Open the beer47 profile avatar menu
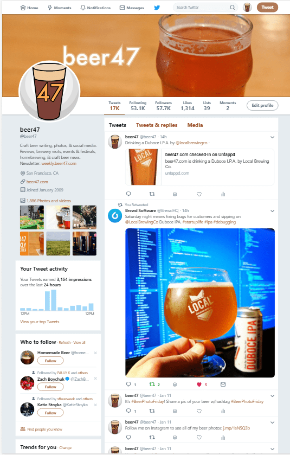The height and width of the screenshot is (455, 290). coord(247,7)
